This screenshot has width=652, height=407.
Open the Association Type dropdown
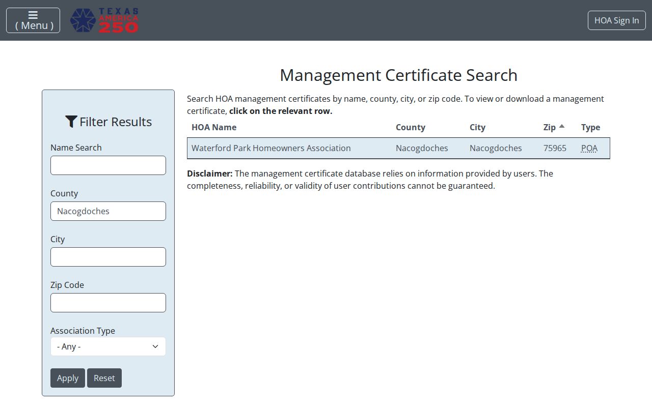(x=108, y=346)
